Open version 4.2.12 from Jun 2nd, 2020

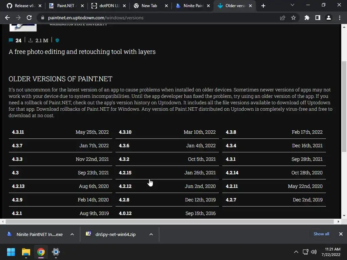(x=167, y=186)
